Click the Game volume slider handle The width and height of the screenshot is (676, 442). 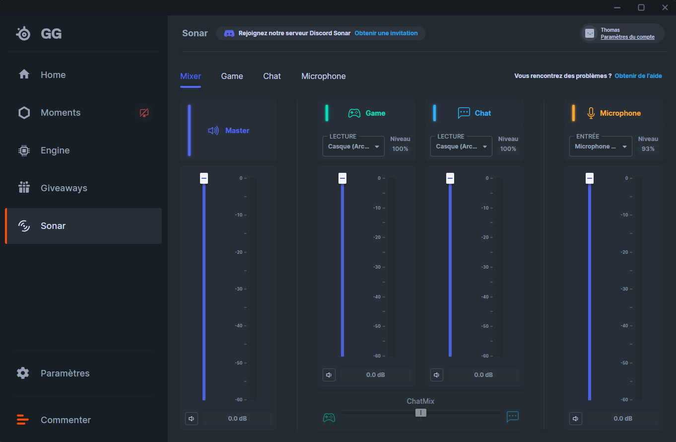click(342, 178)
